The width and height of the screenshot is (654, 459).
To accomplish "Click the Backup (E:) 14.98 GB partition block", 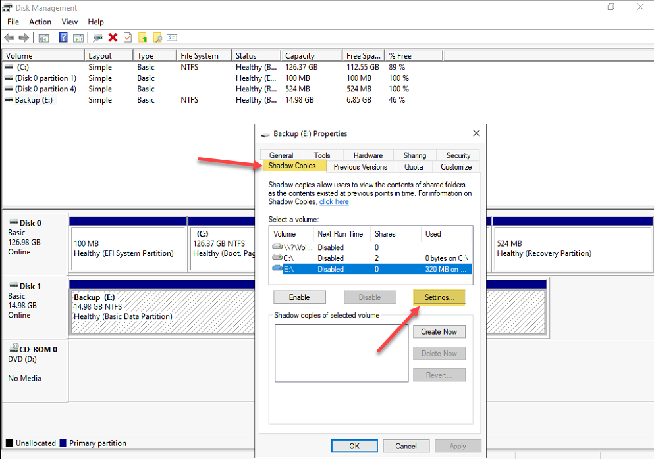I will [163, 307].
